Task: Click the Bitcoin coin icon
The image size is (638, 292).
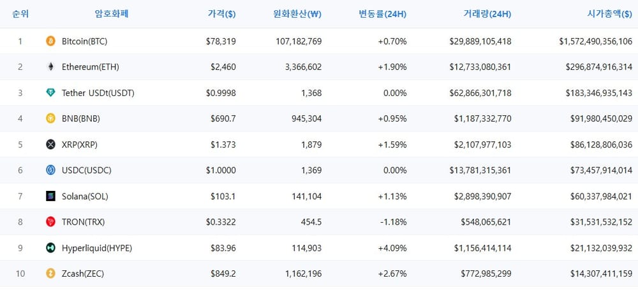Action: click(x=50, y=41)
